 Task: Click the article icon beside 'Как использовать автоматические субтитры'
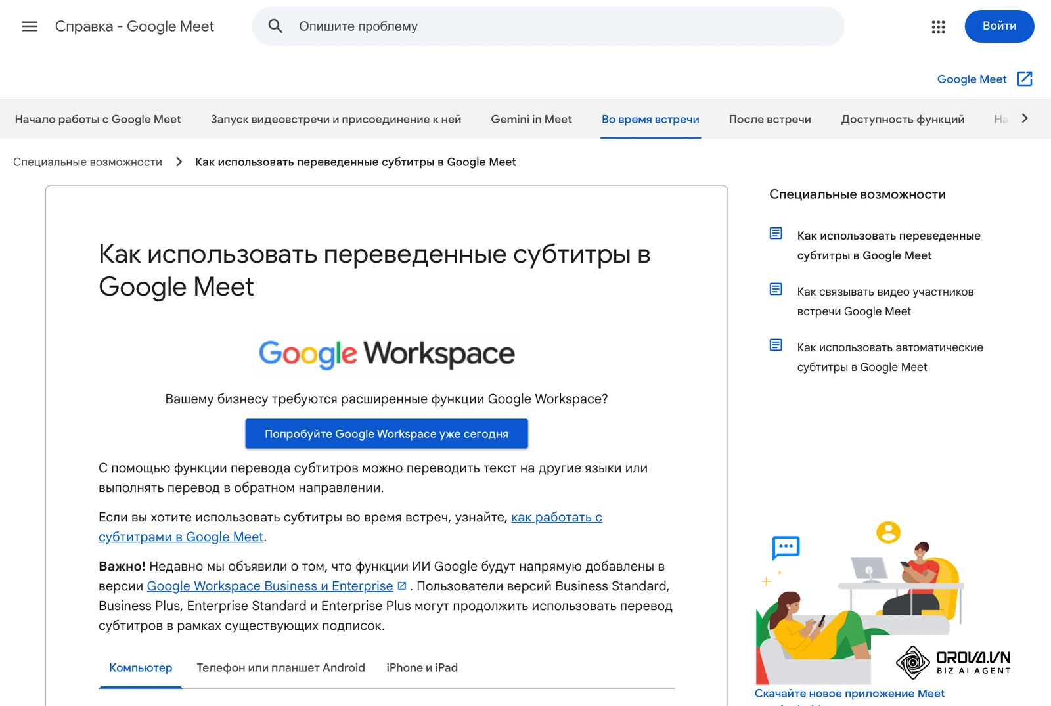click(x=776, y=345)
